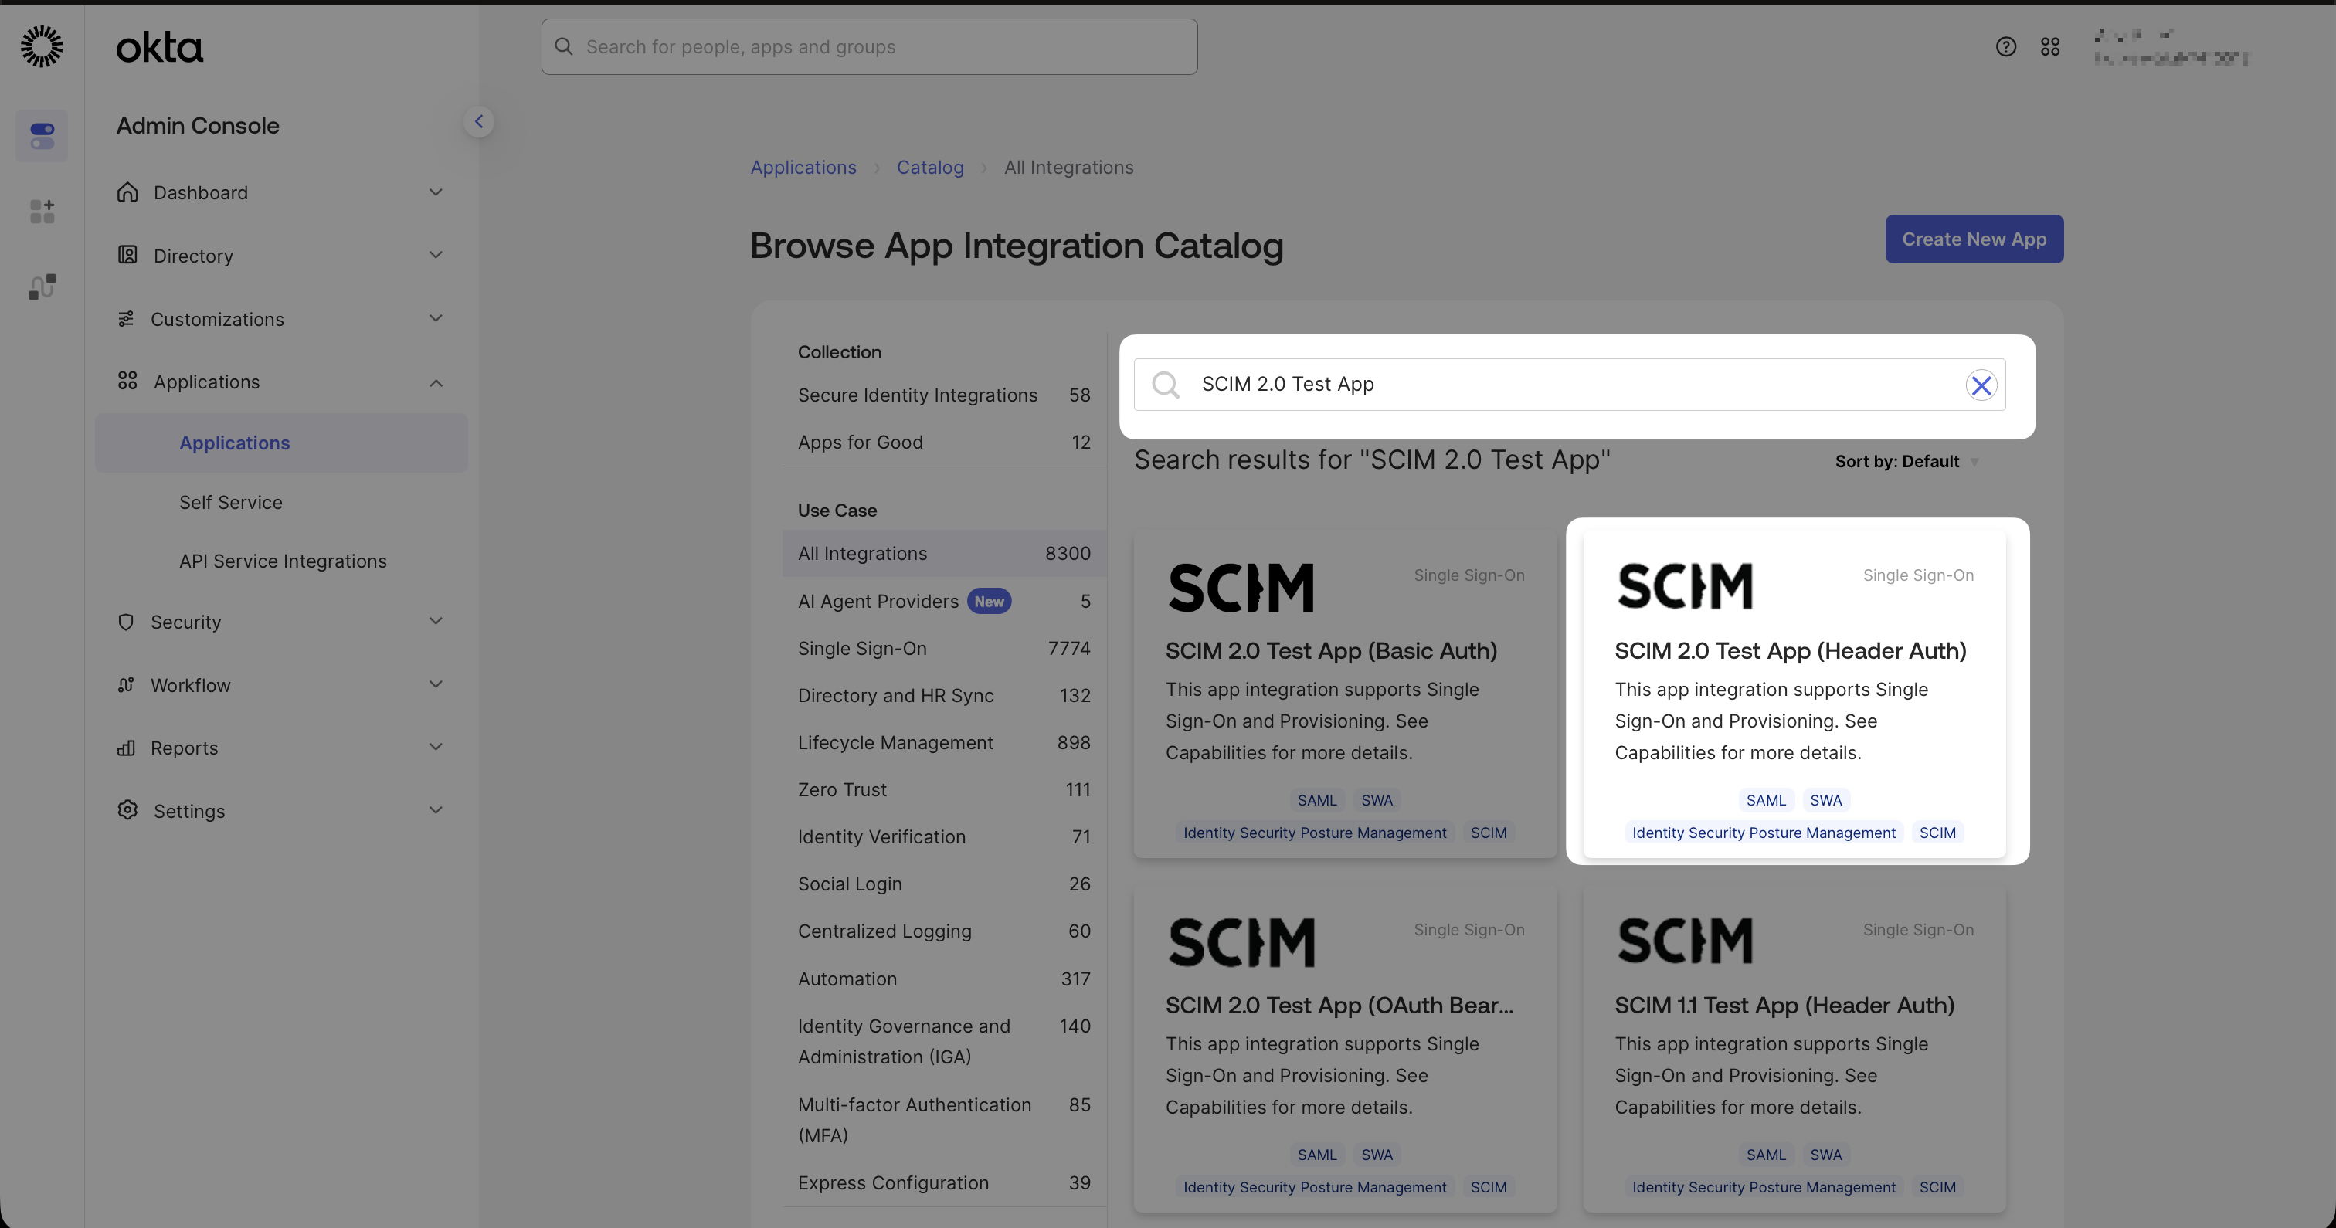Filter by Zero Trust
Viewport: 2336px width, 1228px height.
tap(944, 790)
